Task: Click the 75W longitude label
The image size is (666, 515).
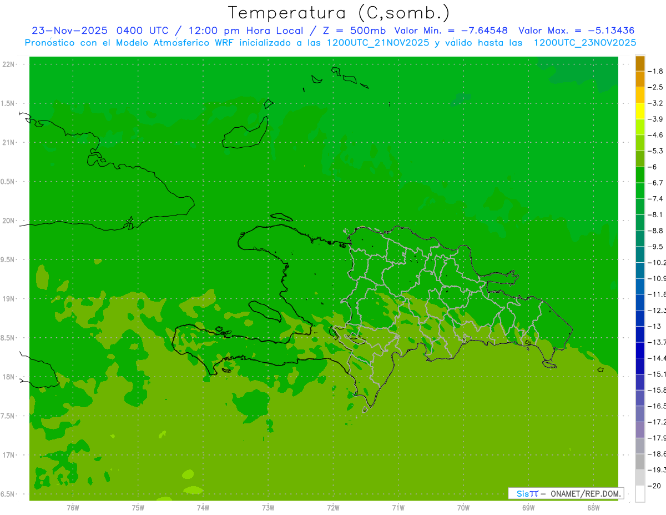Action: pos(138,508)
